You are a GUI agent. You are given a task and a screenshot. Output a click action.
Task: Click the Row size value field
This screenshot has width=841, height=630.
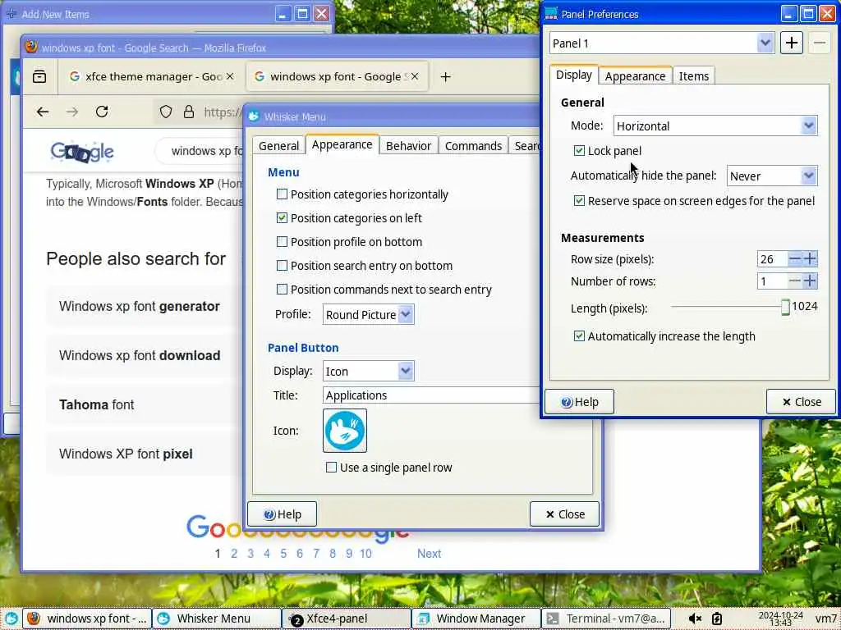(772, 259)
